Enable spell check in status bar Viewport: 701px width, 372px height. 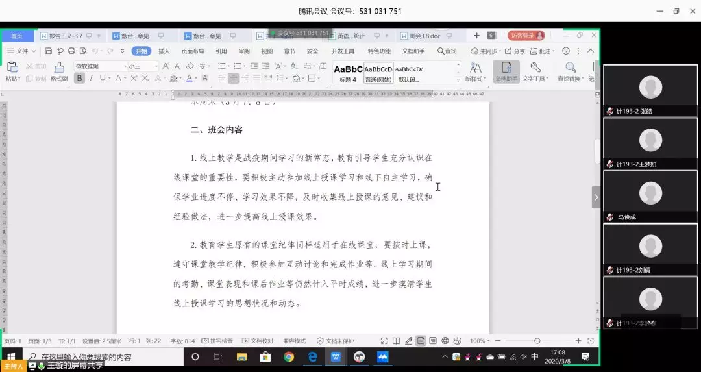click(x=217, y=341)
